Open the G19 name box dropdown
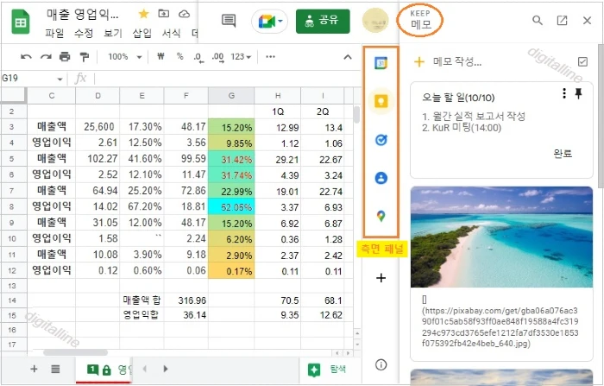Screen dimensions: 604x386 coord(60,79)
